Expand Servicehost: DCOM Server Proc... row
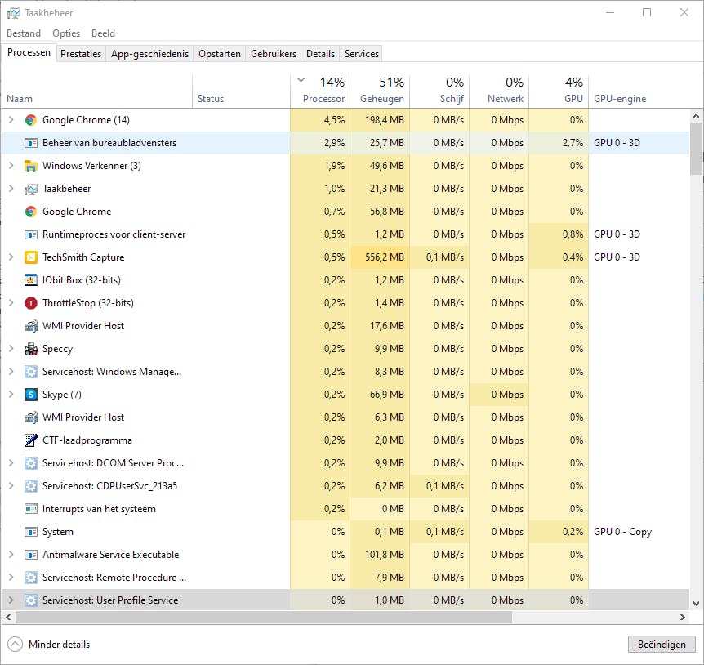 click(x=11, y=463)
